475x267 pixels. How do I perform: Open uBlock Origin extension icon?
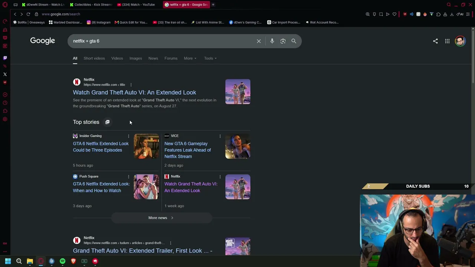click(x=405, y=14)
